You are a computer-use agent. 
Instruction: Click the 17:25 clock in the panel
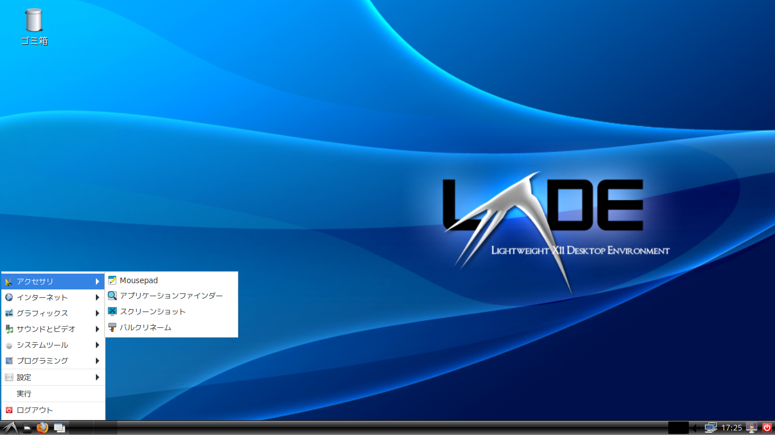coord(731,428)
